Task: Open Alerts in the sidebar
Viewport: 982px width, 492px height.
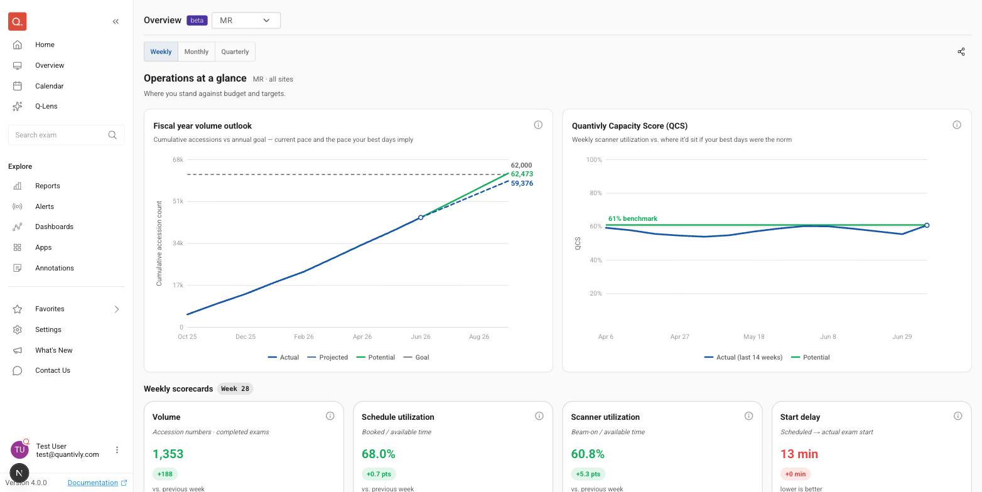Action: pos(45,206)
